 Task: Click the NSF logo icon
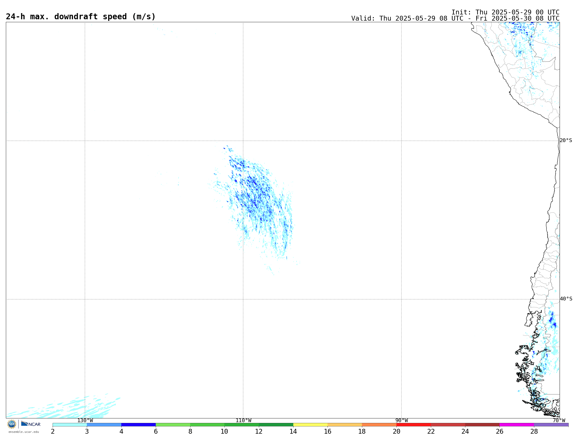click(12, 424)
